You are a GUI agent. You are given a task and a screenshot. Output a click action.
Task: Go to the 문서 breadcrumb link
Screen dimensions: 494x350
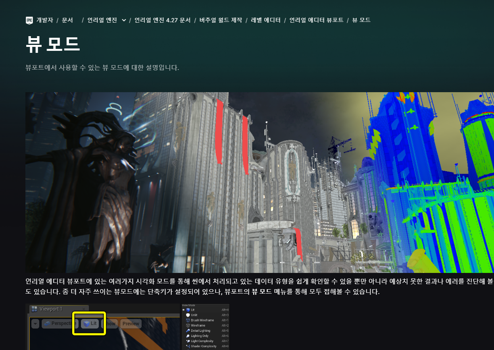click(x=67, y=20)
